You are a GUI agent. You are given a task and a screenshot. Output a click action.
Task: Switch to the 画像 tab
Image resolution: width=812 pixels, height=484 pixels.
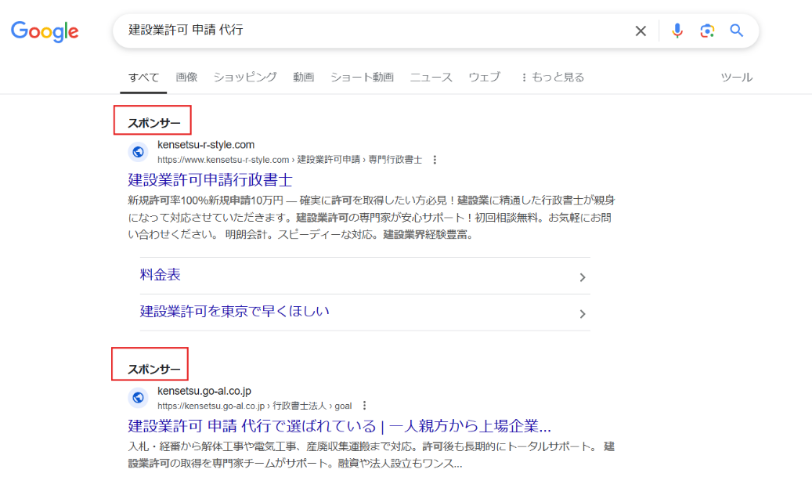coord(188,77)
